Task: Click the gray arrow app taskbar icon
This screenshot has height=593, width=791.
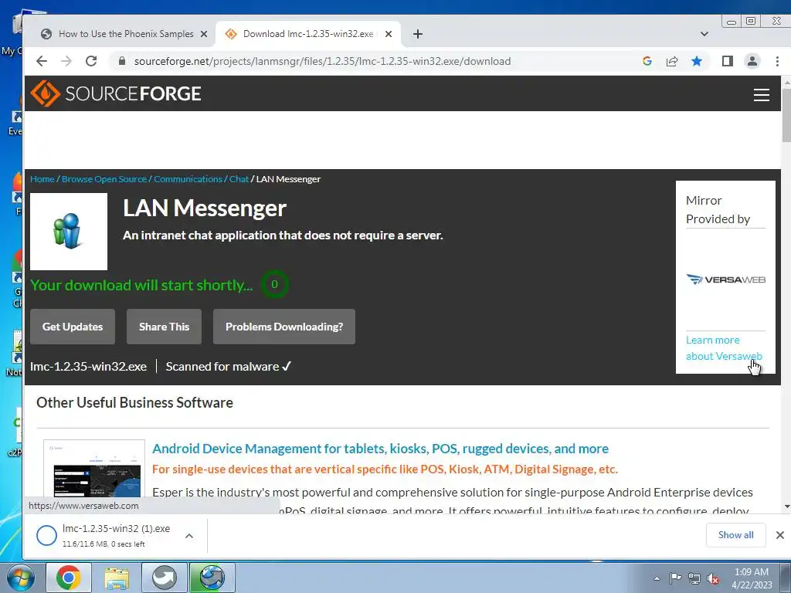Action: [164, 578]
